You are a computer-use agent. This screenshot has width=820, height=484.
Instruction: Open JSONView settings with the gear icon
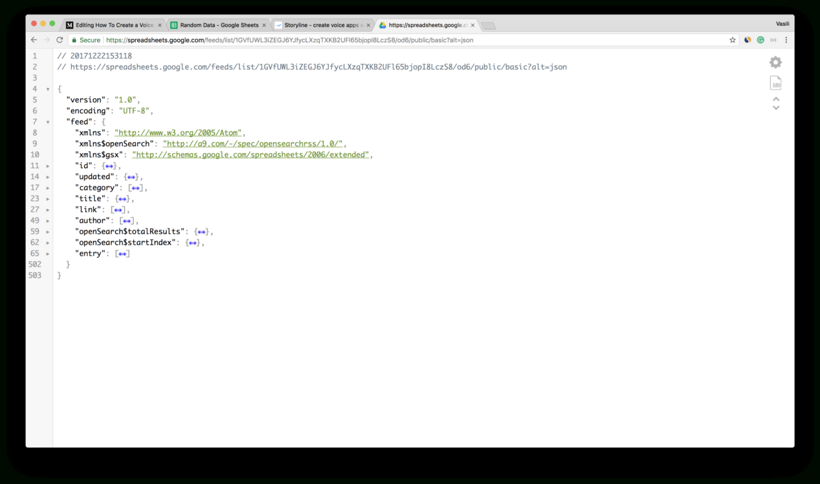point(775,62)
